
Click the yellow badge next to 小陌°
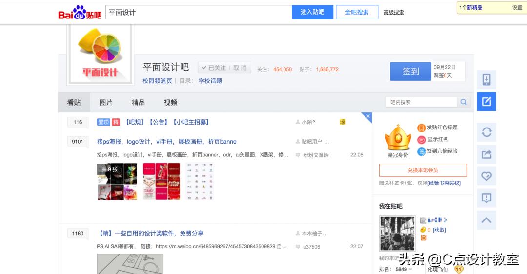coord(343,122)
